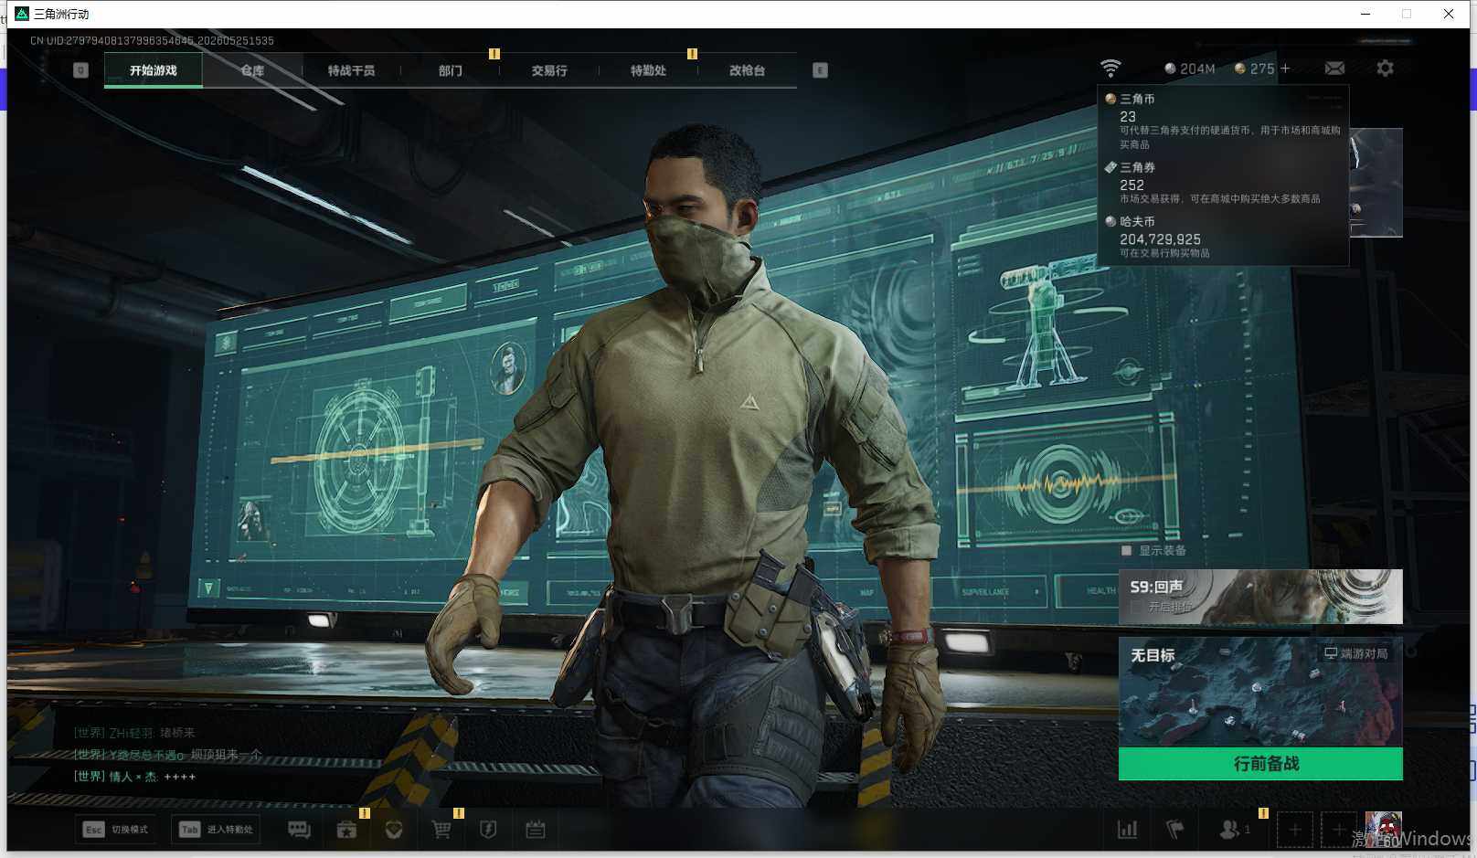The width and height of the screenshot is (1477, 858).
Task: Open the shopping cart store icon
Action: [441, 830]
